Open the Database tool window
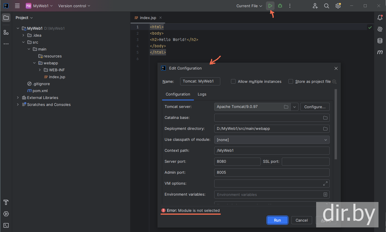This screenshot has width=386, height=232. pyautogui.click(x=380, y=41)
